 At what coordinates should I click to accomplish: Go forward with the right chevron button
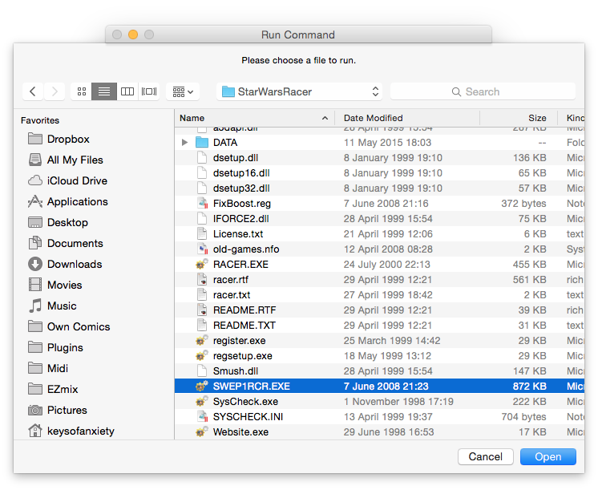point(55,91)
